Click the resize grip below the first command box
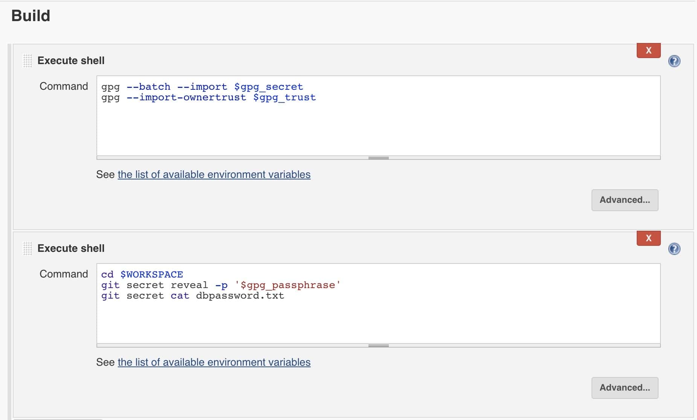 click(378, 157)
